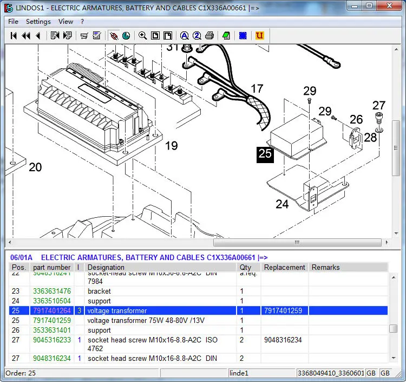Click the printer icon
The height and width of the screenshot is (382, 406).
click(x=209, y=36)
